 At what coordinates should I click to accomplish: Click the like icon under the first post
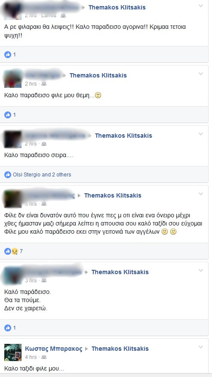click(x=8, y=55)
